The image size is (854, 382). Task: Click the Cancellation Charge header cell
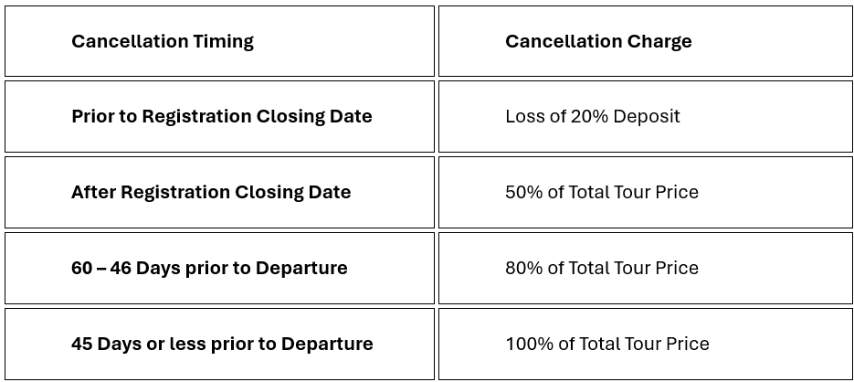[x=645, y=41]
